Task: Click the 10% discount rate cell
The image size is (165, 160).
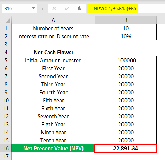Action: coord(126,36)
